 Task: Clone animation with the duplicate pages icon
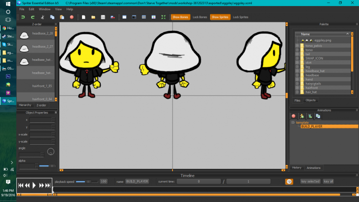coord(318,116)
